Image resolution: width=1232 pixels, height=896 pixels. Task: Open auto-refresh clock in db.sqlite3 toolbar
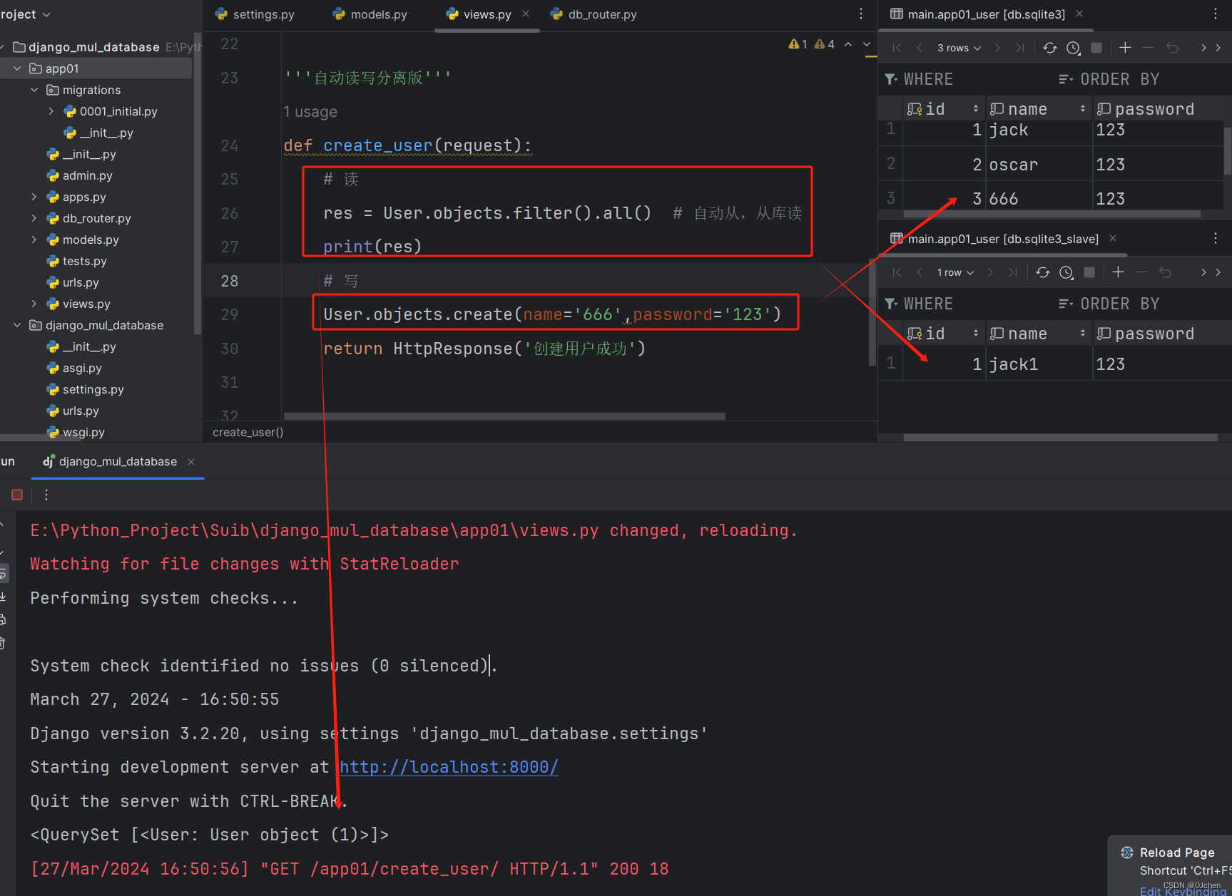[x=1073, y=48]
